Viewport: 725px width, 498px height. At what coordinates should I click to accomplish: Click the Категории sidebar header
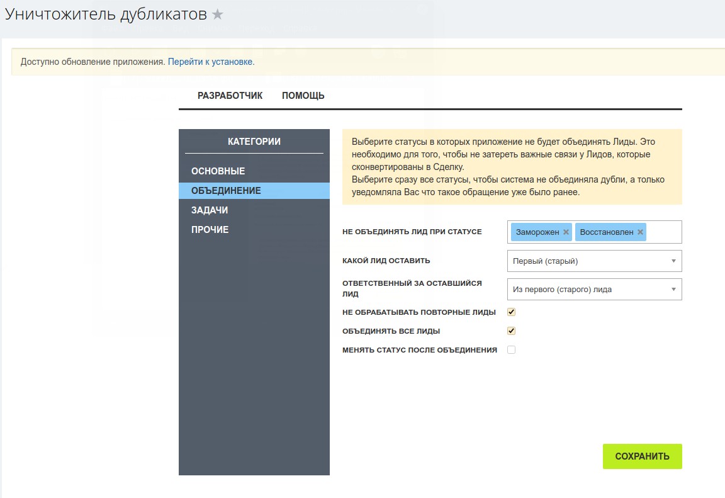(x=254, y=142)
